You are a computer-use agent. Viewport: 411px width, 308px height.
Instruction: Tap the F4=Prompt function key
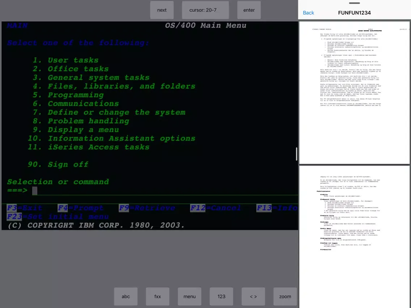(81, 208)
